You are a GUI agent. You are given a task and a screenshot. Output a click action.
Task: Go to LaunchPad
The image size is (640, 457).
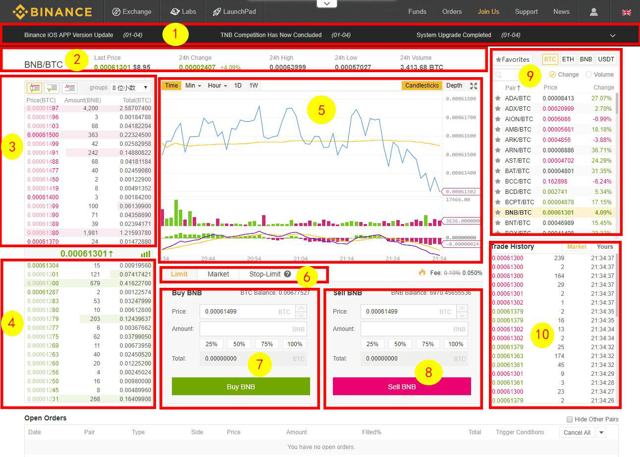click(x=234, y=11)
